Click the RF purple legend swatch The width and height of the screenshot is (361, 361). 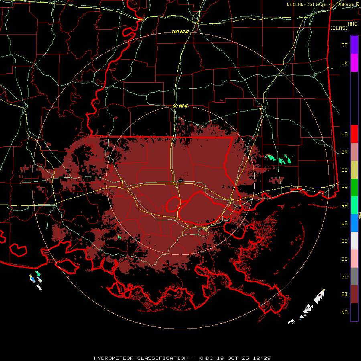354,45
